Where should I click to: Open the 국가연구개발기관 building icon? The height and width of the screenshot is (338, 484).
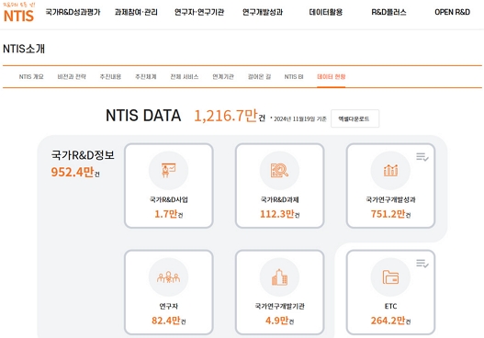tap(279, 277)
